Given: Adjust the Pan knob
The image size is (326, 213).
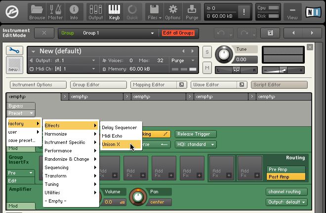Looking at the screenshot, I should pos(138,197).
